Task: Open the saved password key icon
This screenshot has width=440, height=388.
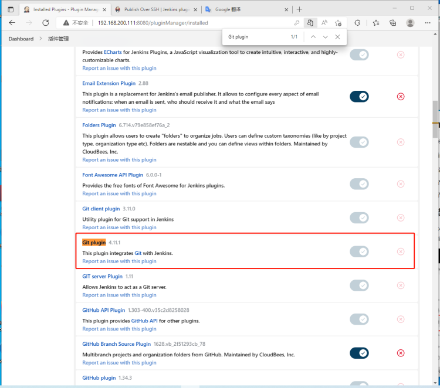Action: pyautogui.click(x=297, y=23)
